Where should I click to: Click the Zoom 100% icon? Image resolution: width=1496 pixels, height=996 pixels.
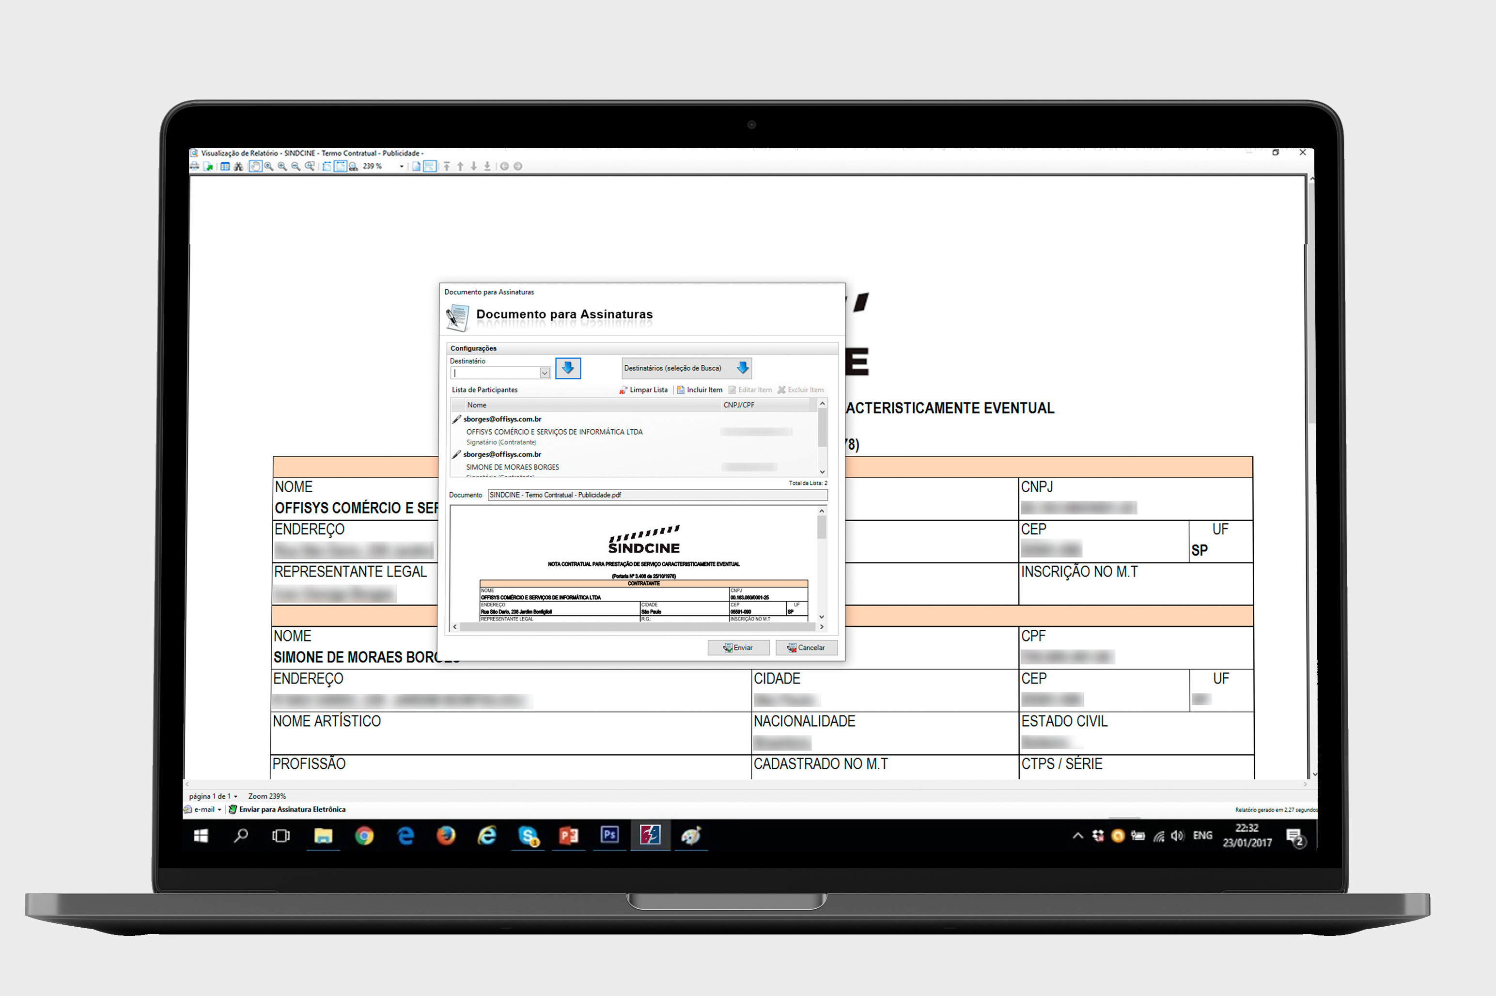coord(353,167)
